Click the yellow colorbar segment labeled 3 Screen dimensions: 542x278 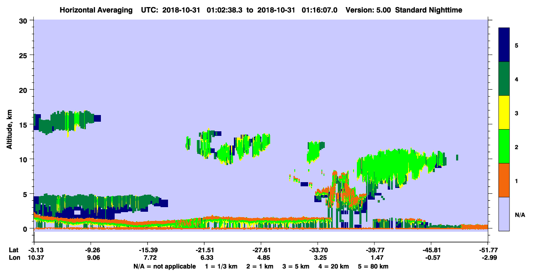click(504, 113)
